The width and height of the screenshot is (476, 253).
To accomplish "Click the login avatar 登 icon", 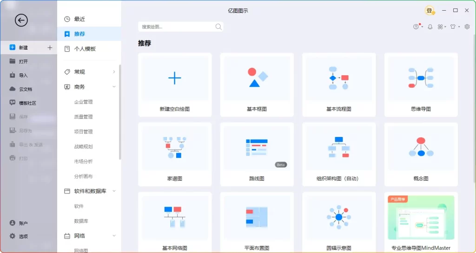I will point(430,11).
